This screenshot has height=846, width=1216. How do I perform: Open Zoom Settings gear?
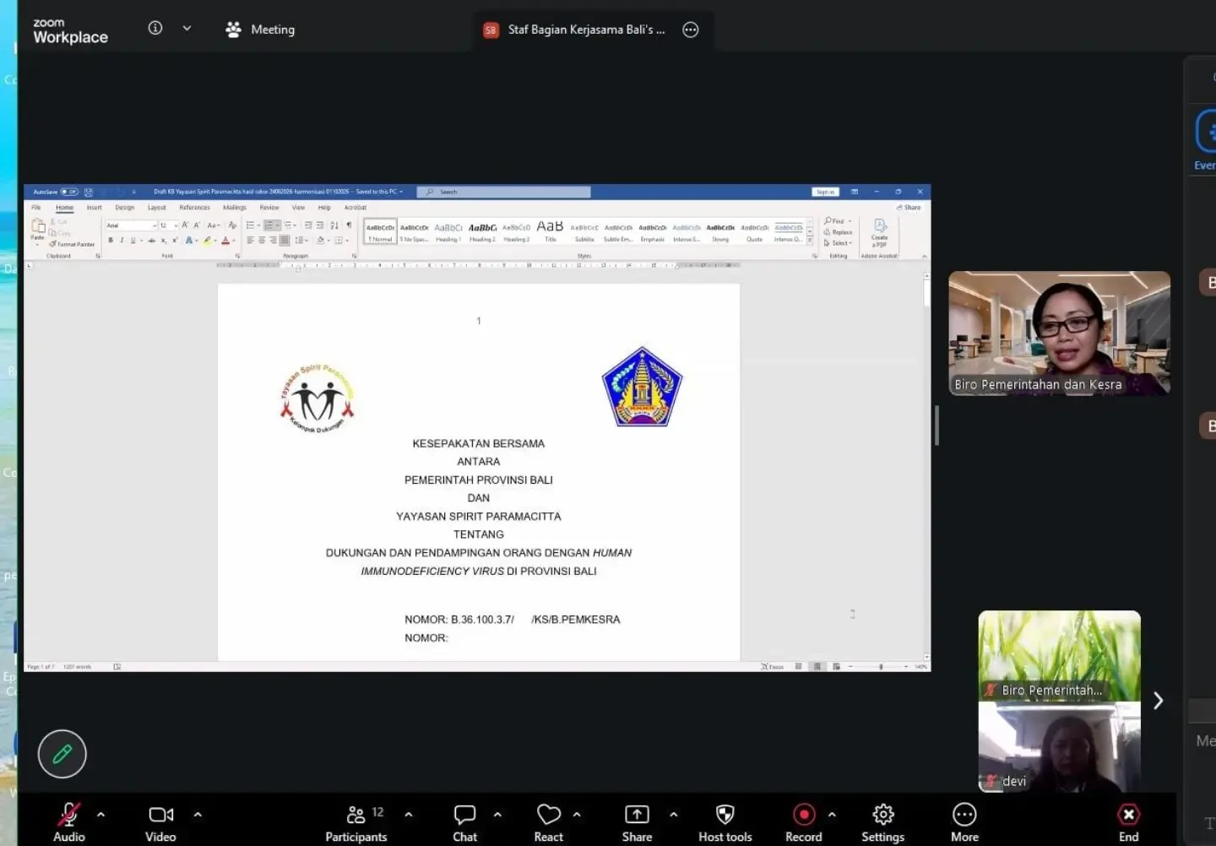point(882,815)
